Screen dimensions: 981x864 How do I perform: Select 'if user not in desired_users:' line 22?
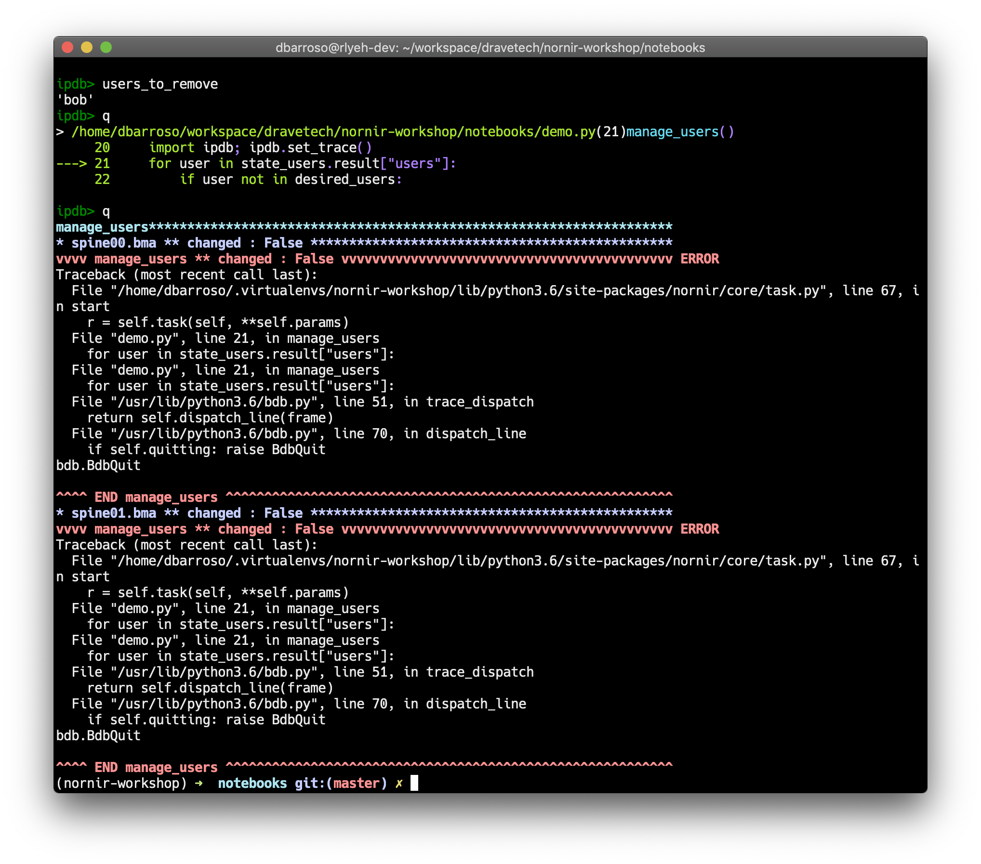[291, 180]
